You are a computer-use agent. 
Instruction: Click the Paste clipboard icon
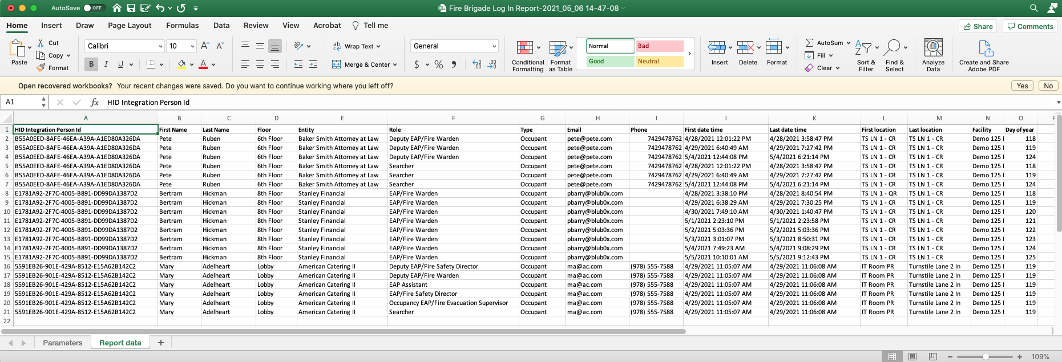[x=18, y=48]
